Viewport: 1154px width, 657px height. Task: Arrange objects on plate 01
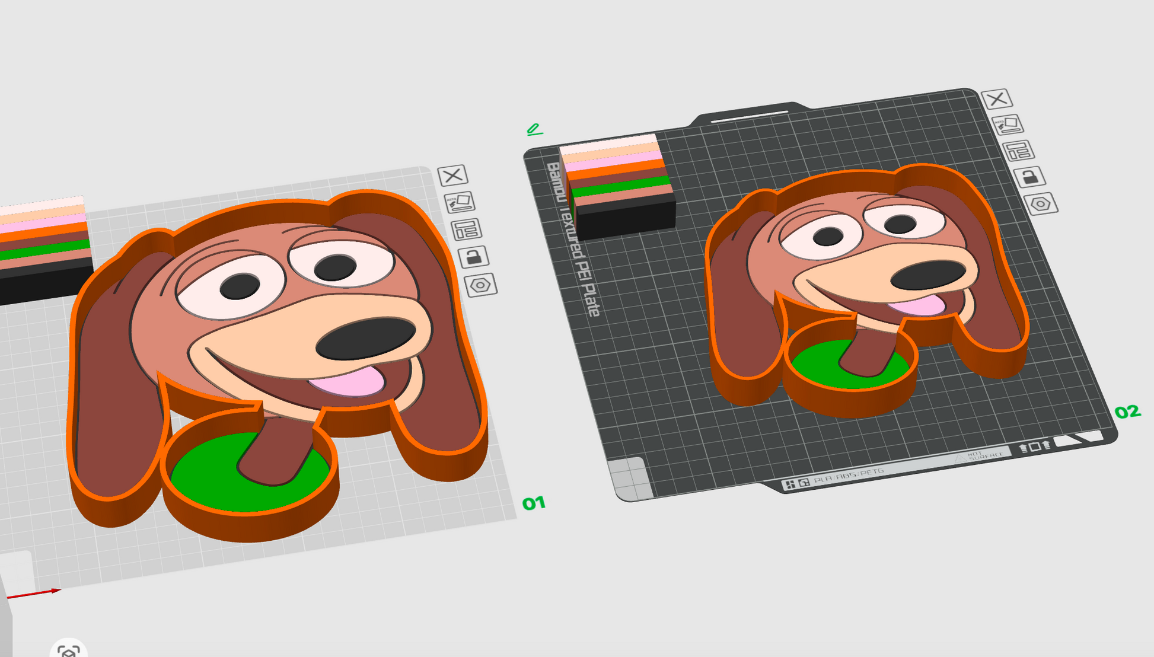pos(467,229)
